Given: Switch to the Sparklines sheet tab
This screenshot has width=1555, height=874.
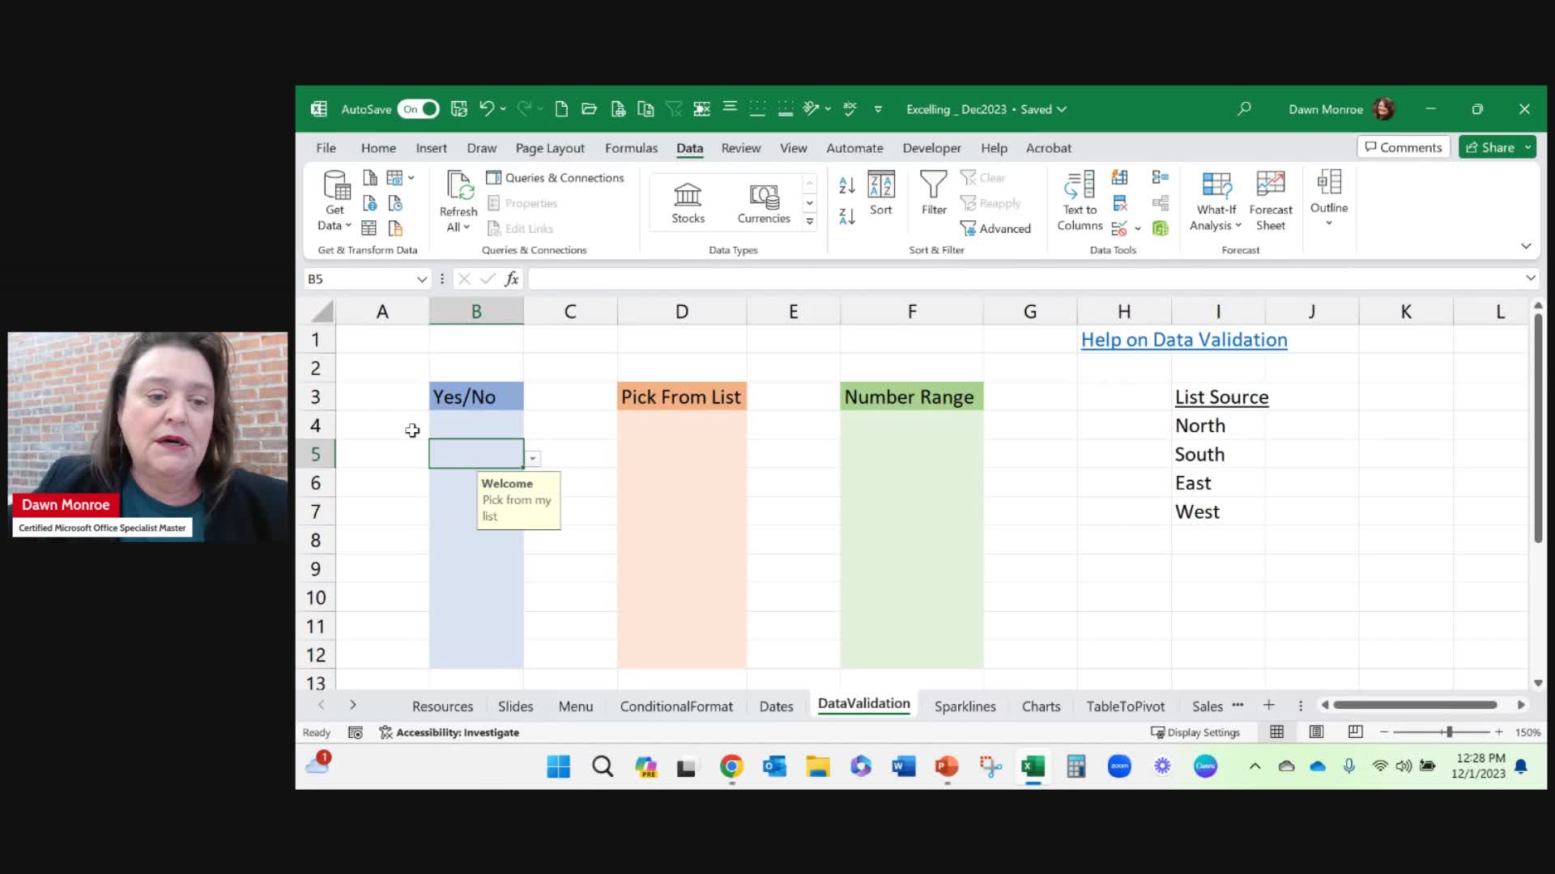Looking at the screenshot, I should point(965,706).
